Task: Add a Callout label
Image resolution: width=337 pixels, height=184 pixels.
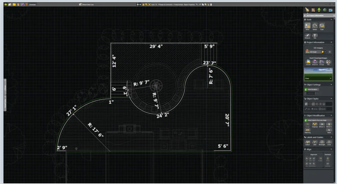Action: (307, 143)
